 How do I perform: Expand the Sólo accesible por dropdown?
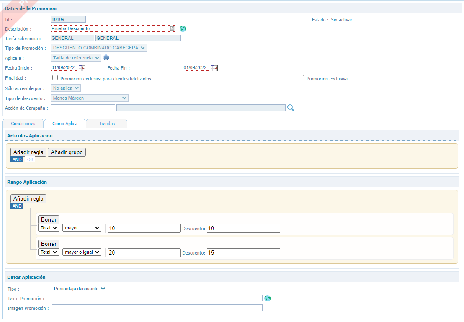click(x=66, y=88)
